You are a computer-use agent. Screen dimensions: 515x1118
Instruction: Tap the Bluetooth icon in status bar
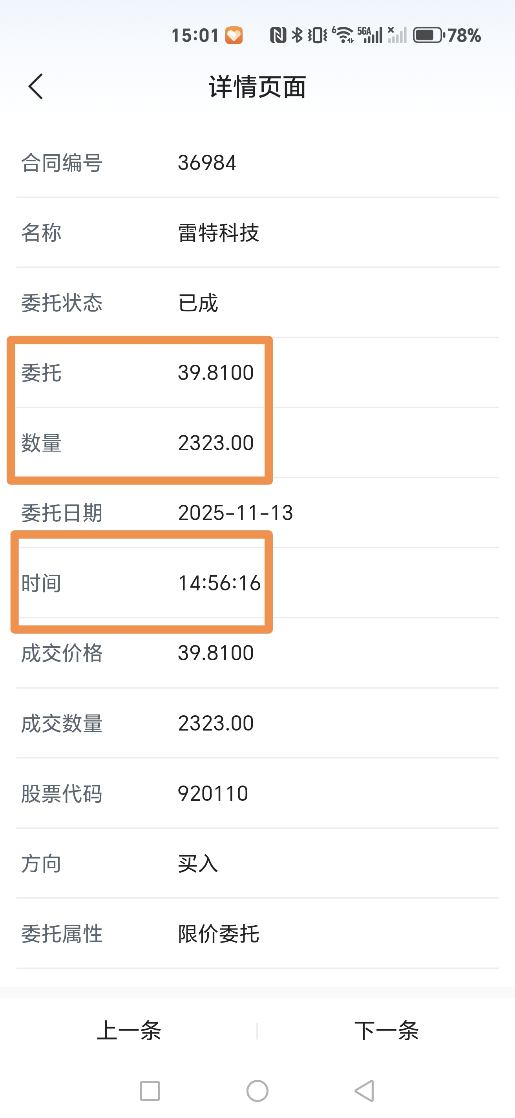(x=297, y=35)
